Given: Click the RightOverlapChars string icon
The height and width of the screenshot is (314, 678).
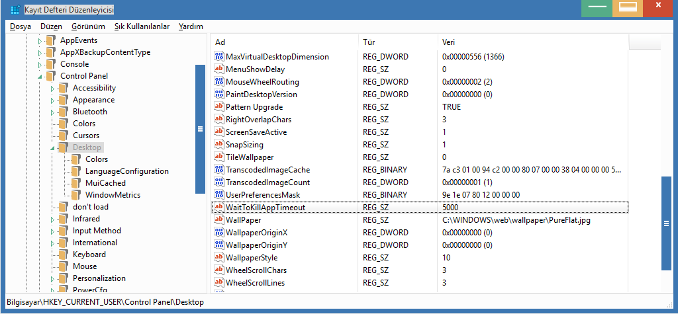Looking at the screenshot, I should [x=219, y=119].
